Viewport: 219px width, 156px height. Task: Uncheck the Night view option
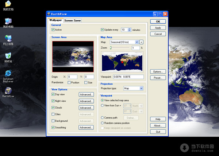[53, 101]
